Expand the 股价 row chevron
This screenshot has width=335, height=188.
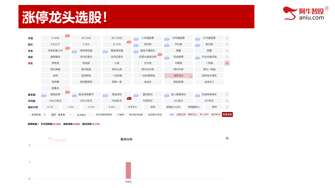coord(227,44)
